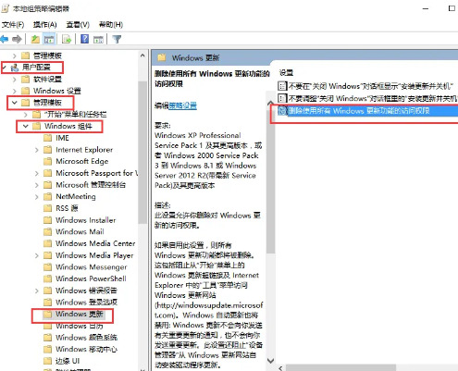458x371 pixels.
Task: Open the 查看(V) menu
Action: pos(78,25)
